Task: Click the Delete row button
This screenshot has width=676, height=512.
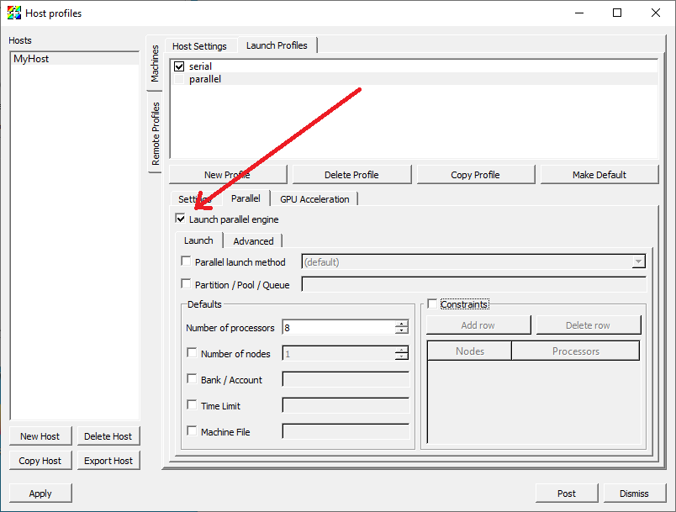Action: pos(589,325)
